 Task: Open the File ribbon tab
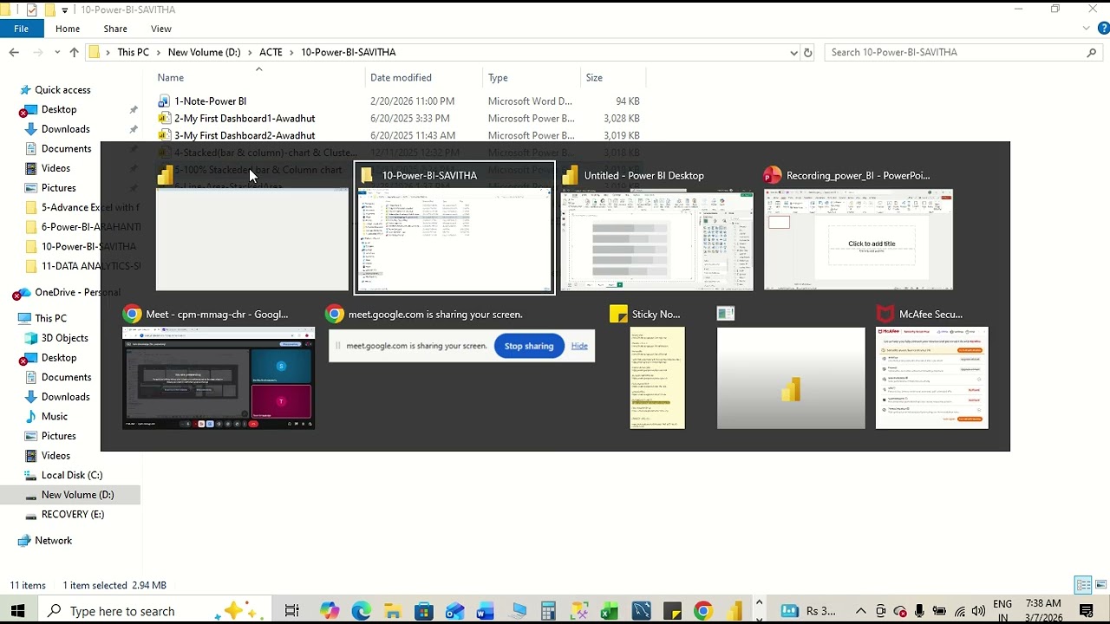[x=21, y=29]
